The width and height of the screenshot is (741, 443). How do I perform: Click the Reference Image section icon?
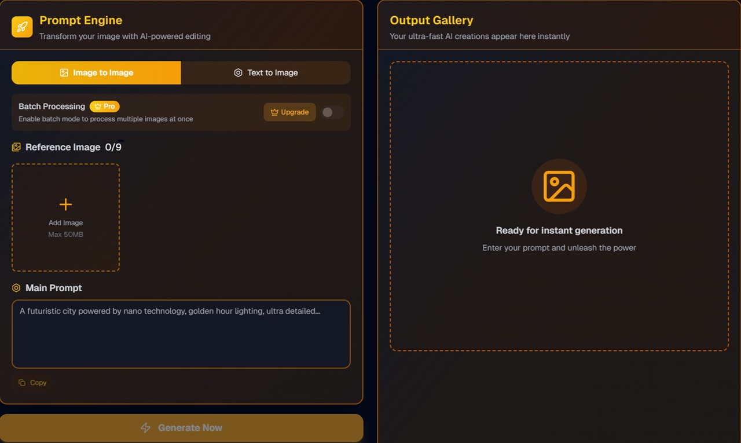16,147
